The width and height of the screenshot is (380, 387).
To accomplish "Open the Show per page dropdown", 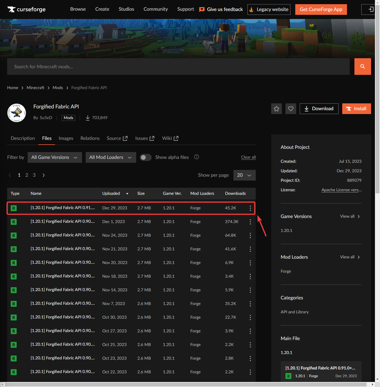I will (x=244, y=175).
